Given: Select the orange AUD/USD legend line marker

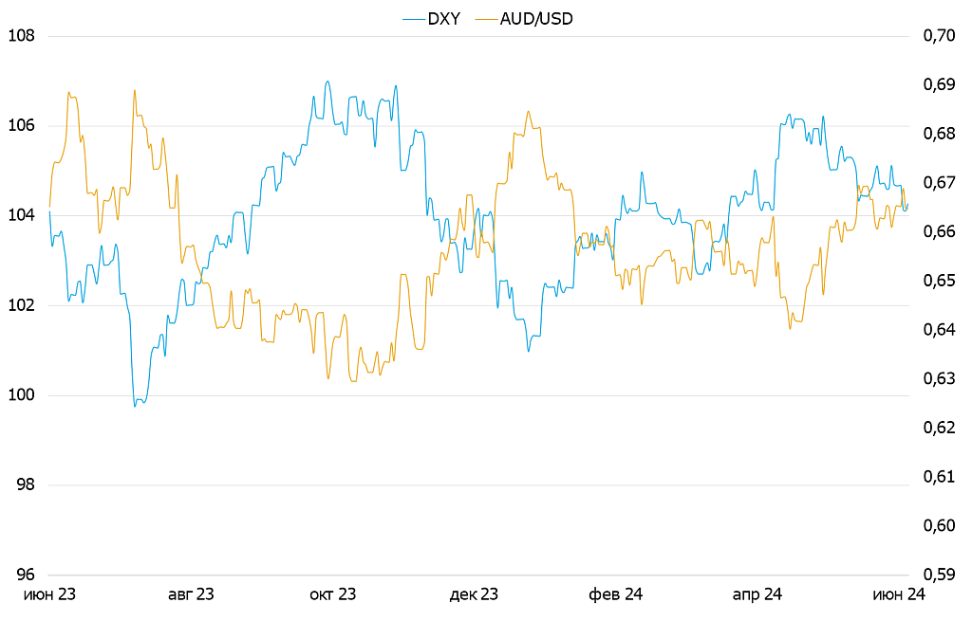Looking at the screenshot, I should [485, 19].
